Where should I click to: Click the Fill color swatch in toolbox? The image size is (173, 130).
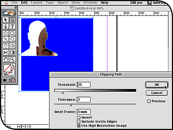tap(7, 68)
